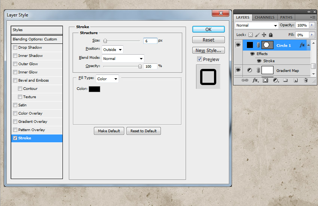Viewport: 318px width, 206px height.
Task: Open the stroke Color swatch
Action: click(94, 89)
